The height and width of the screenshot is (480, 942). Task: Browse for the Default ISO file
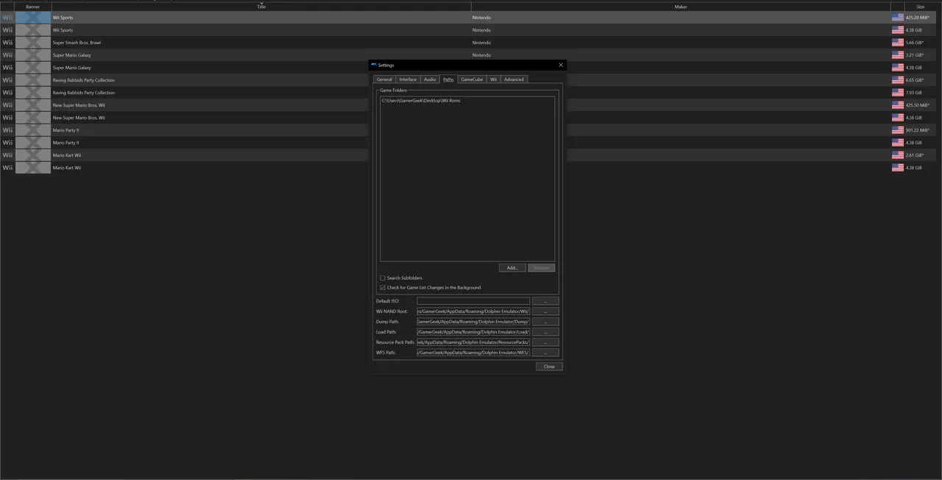click(545, 301)
